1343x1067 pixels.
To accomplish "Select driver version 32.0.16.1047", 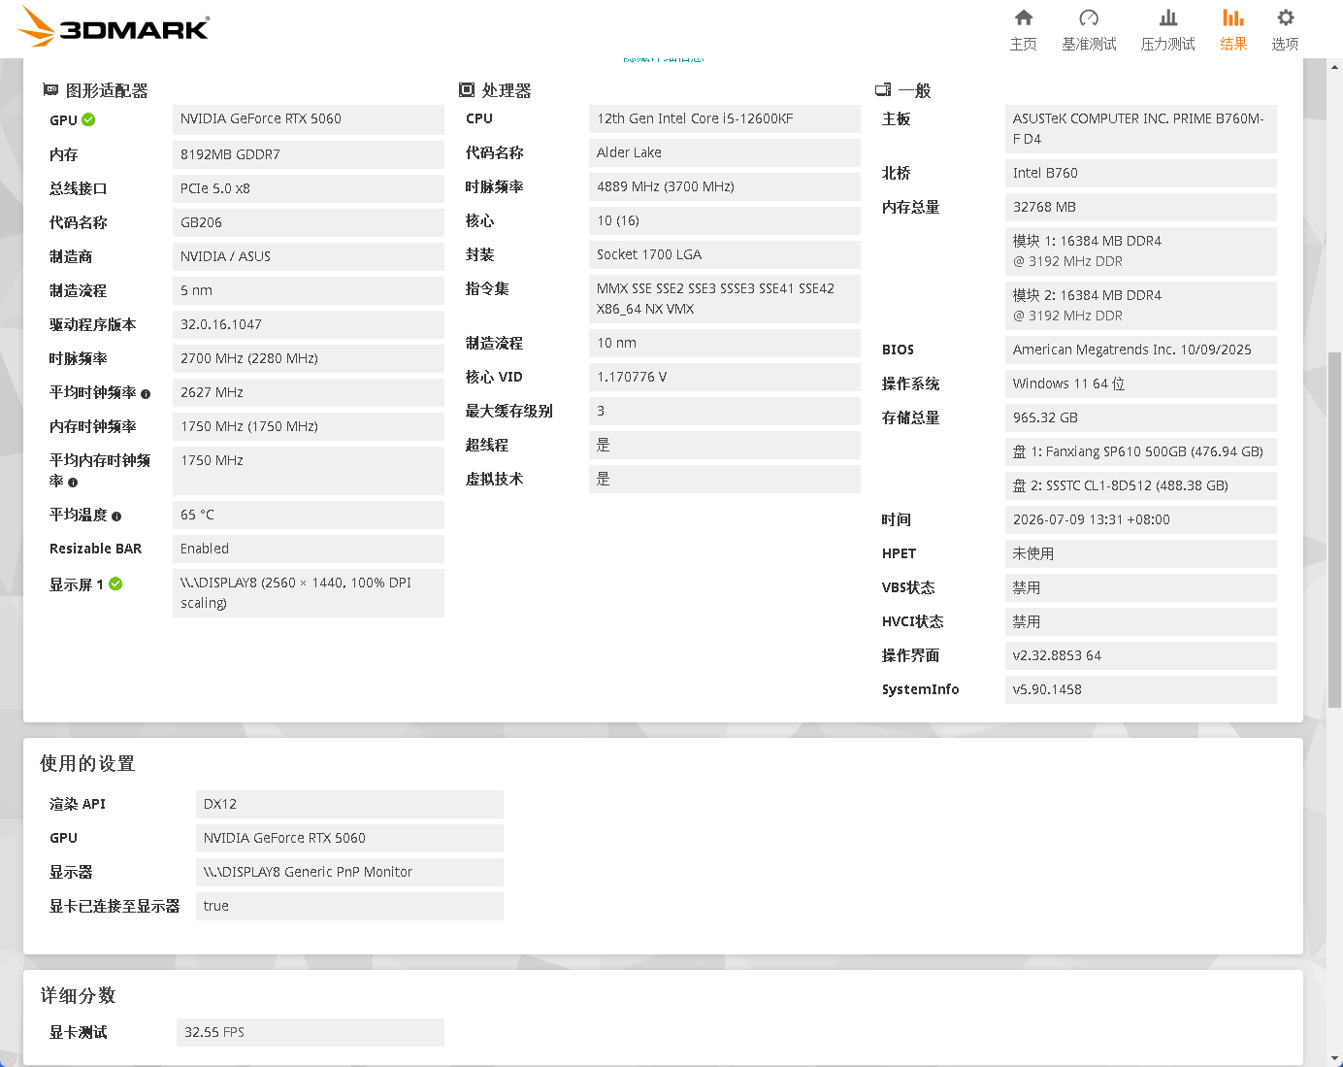I will click(x=309, y=324).
